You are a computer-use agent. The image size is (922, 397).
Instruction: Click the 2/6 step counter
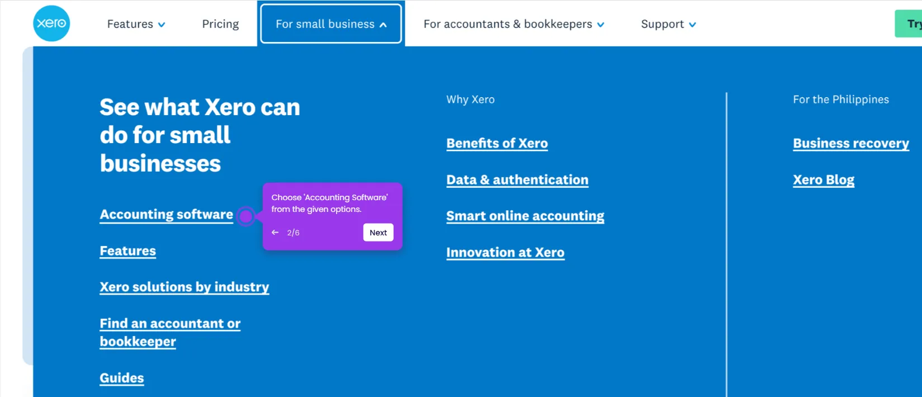pos(294,233)
